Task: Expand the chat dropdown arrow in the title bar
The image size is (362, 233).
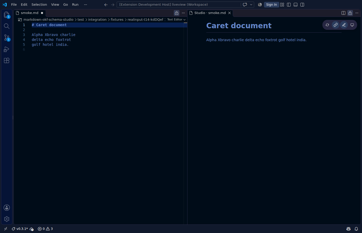Action: (251, 5)
